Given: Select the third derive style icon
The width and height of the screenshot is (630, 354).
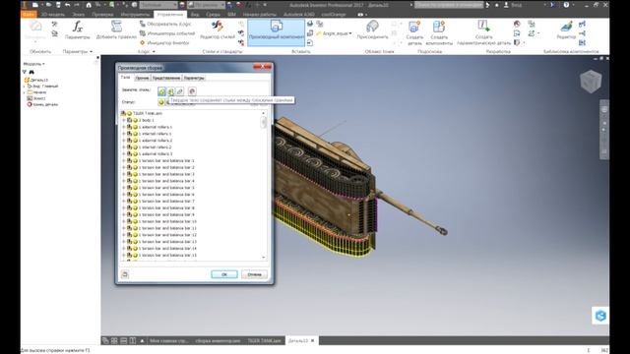Looking at the screenshot, I should [x=179, y=91].
